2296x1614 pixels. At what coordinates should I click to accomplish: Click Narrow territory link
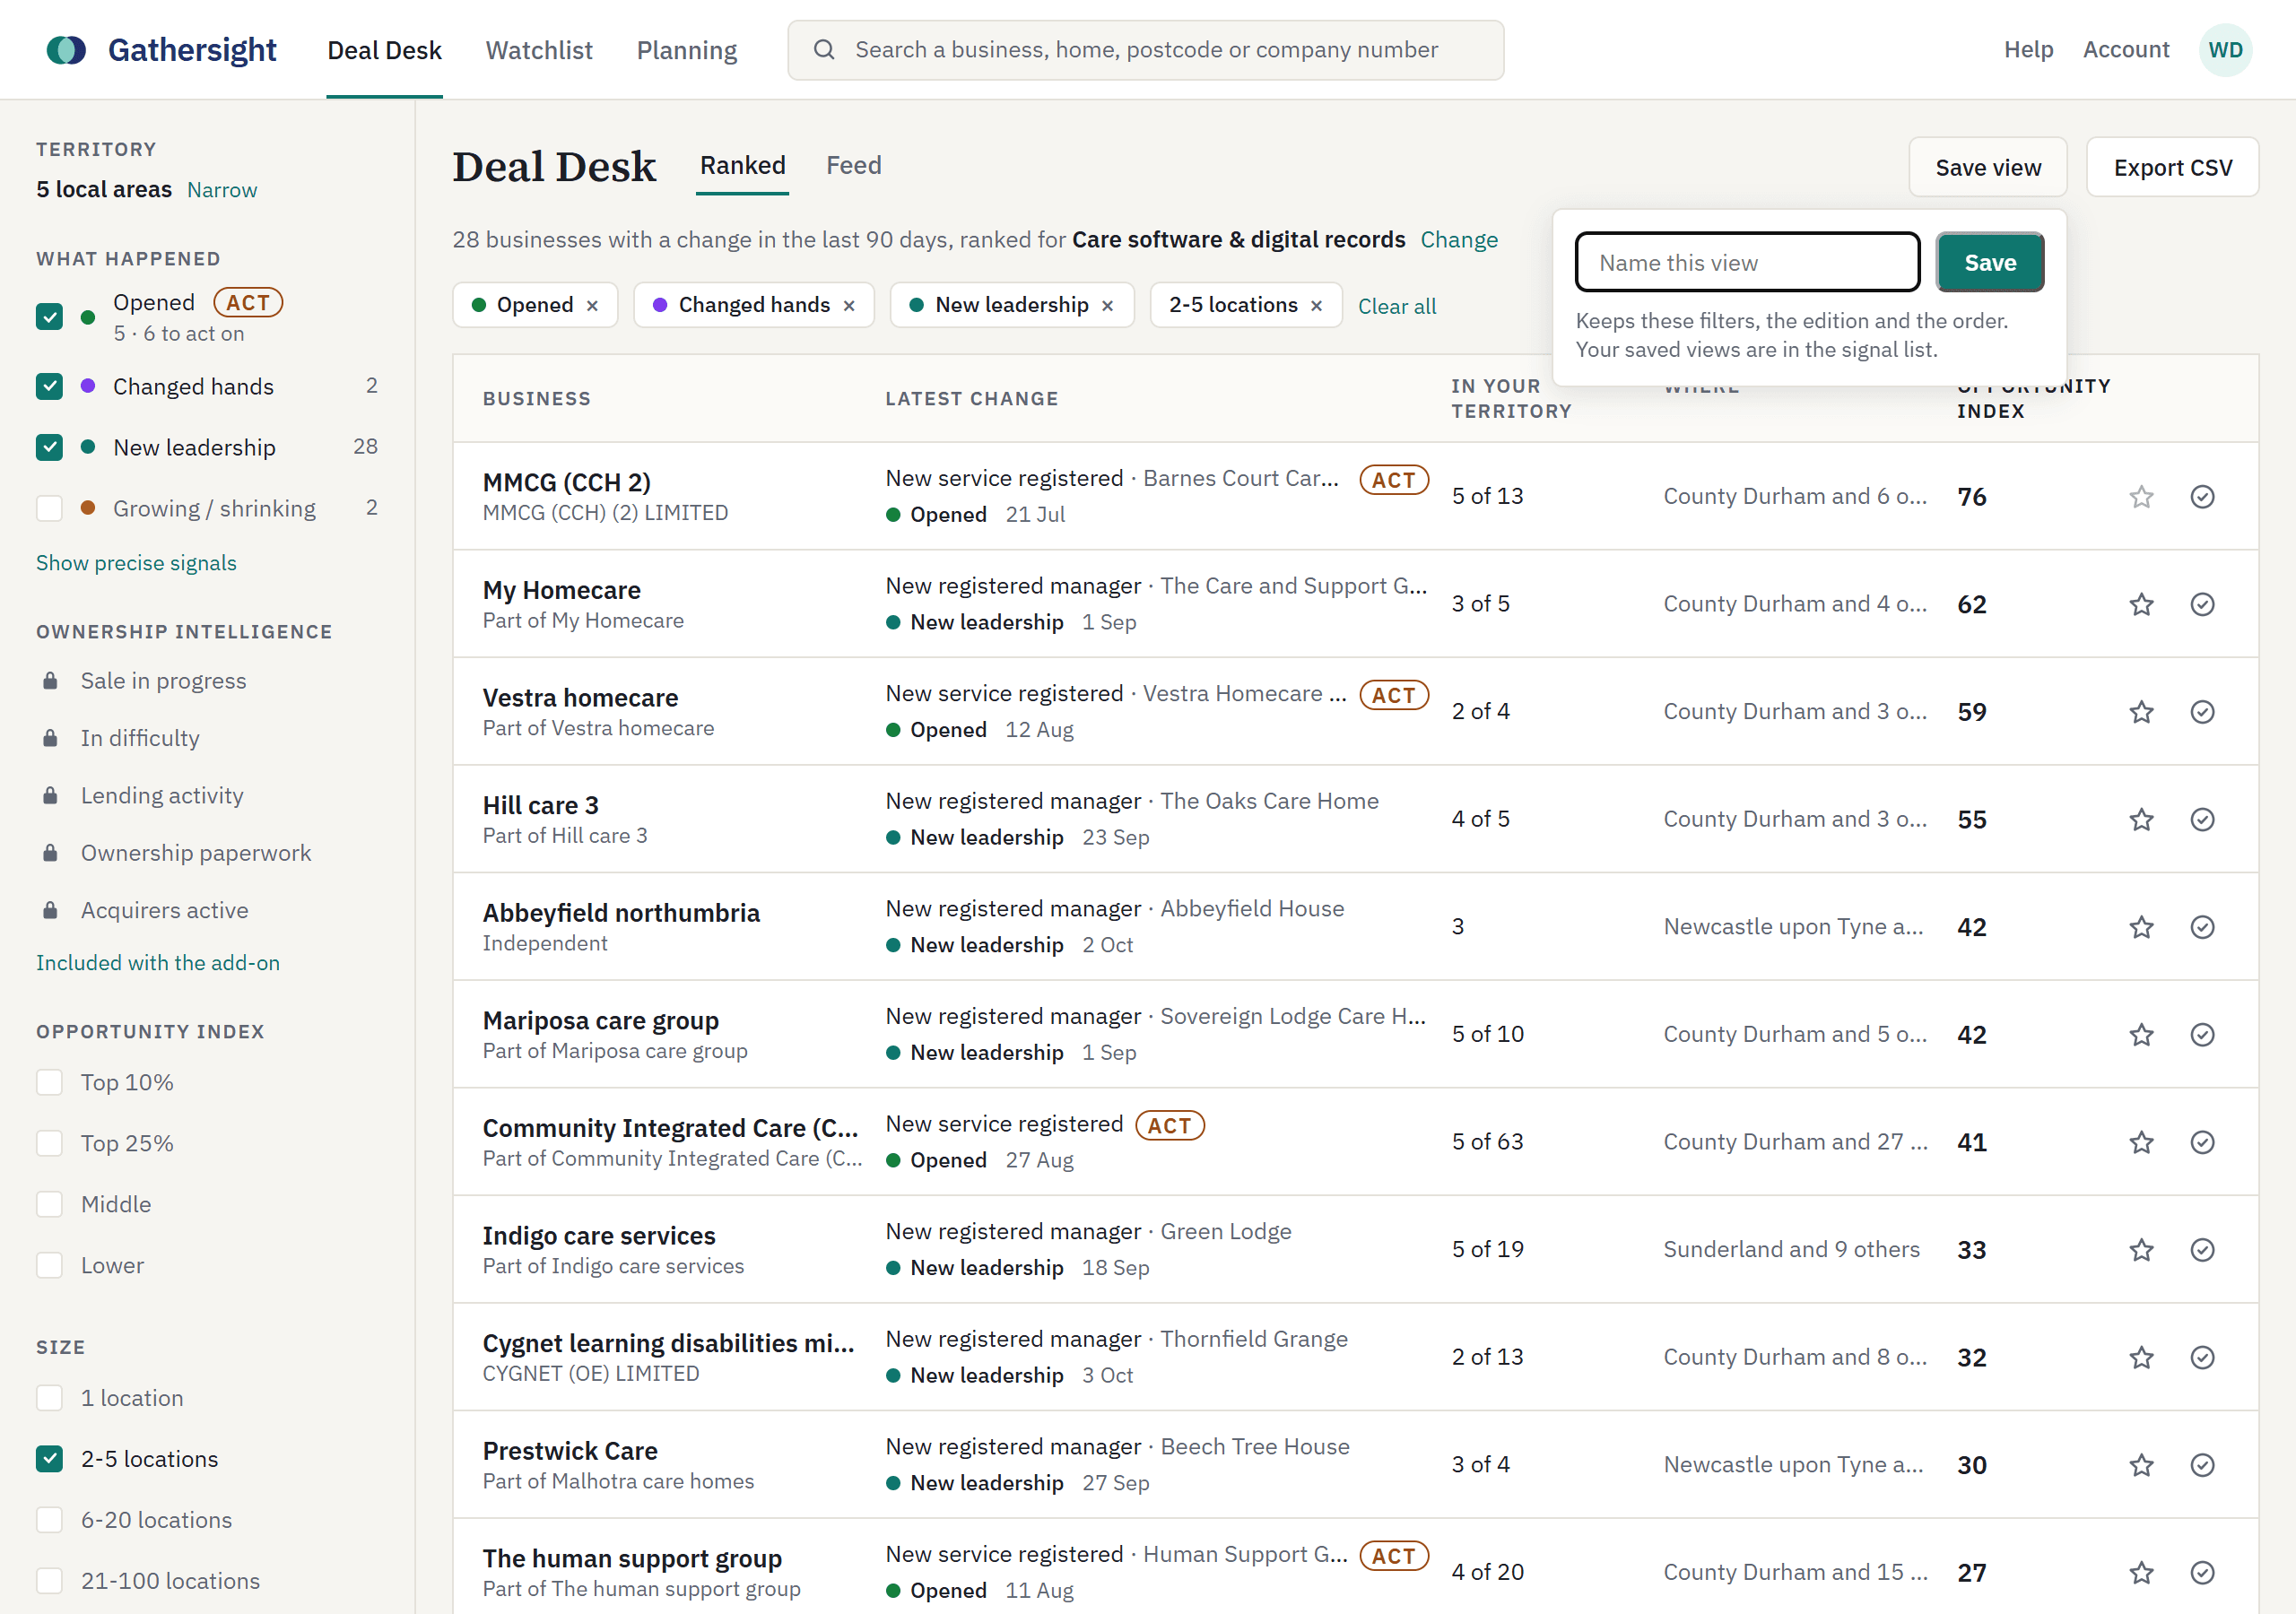click(x=222, y=190)
